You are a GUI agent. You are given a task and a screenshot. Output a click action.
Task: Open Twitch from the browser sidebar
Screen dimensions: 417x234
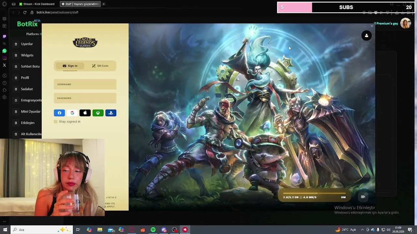[x=4, y=36]
